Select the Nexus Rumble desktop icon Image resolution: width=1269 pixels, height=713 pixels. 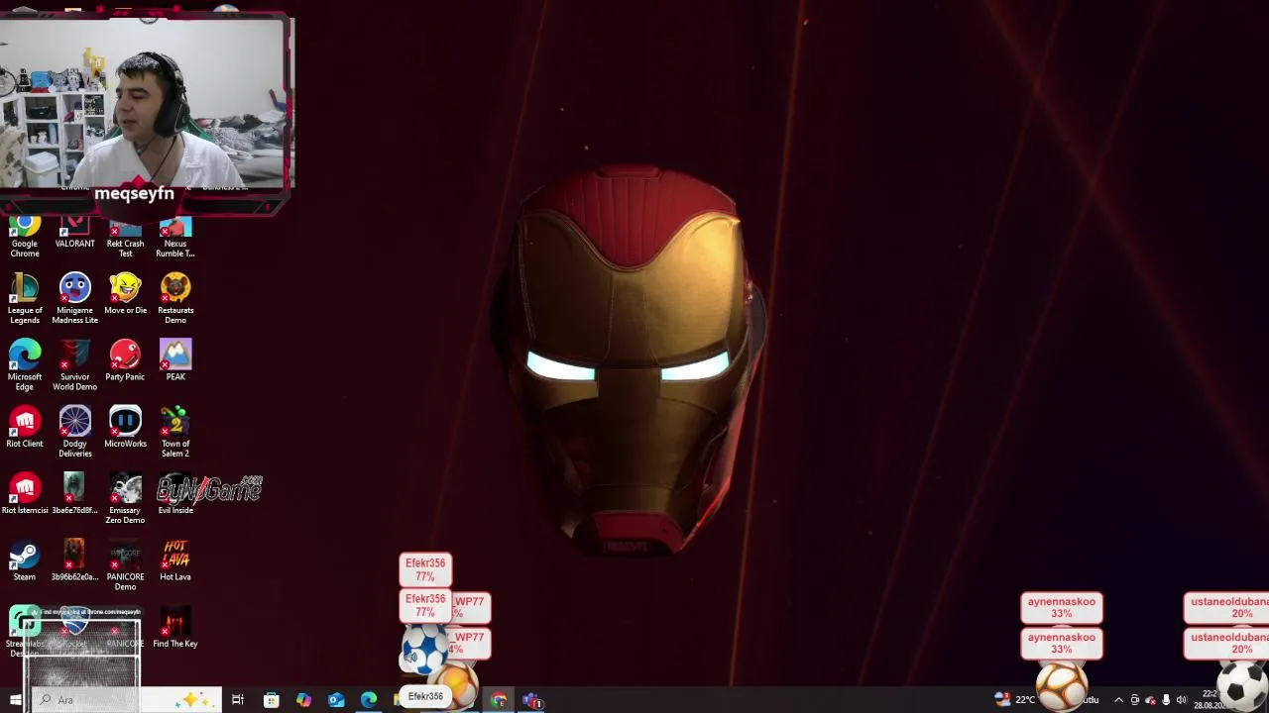[x=175, y=236]
